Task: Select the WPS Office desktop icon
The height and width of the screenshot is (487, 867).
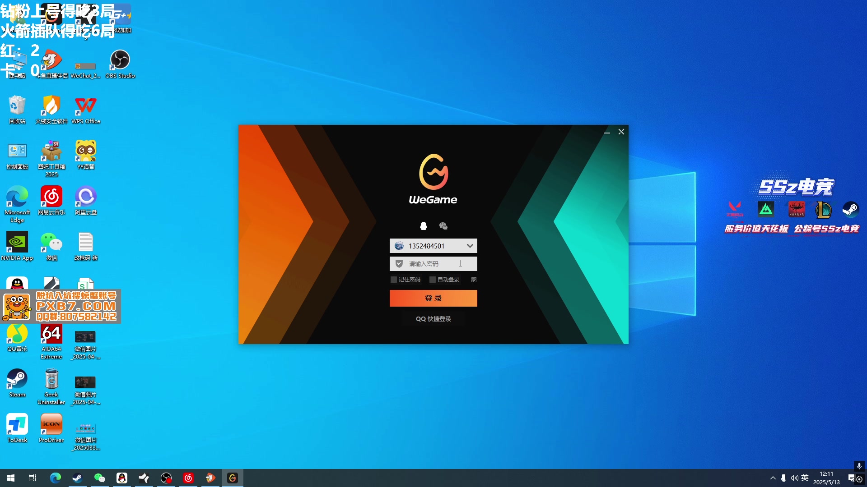Action: point(86,110)
